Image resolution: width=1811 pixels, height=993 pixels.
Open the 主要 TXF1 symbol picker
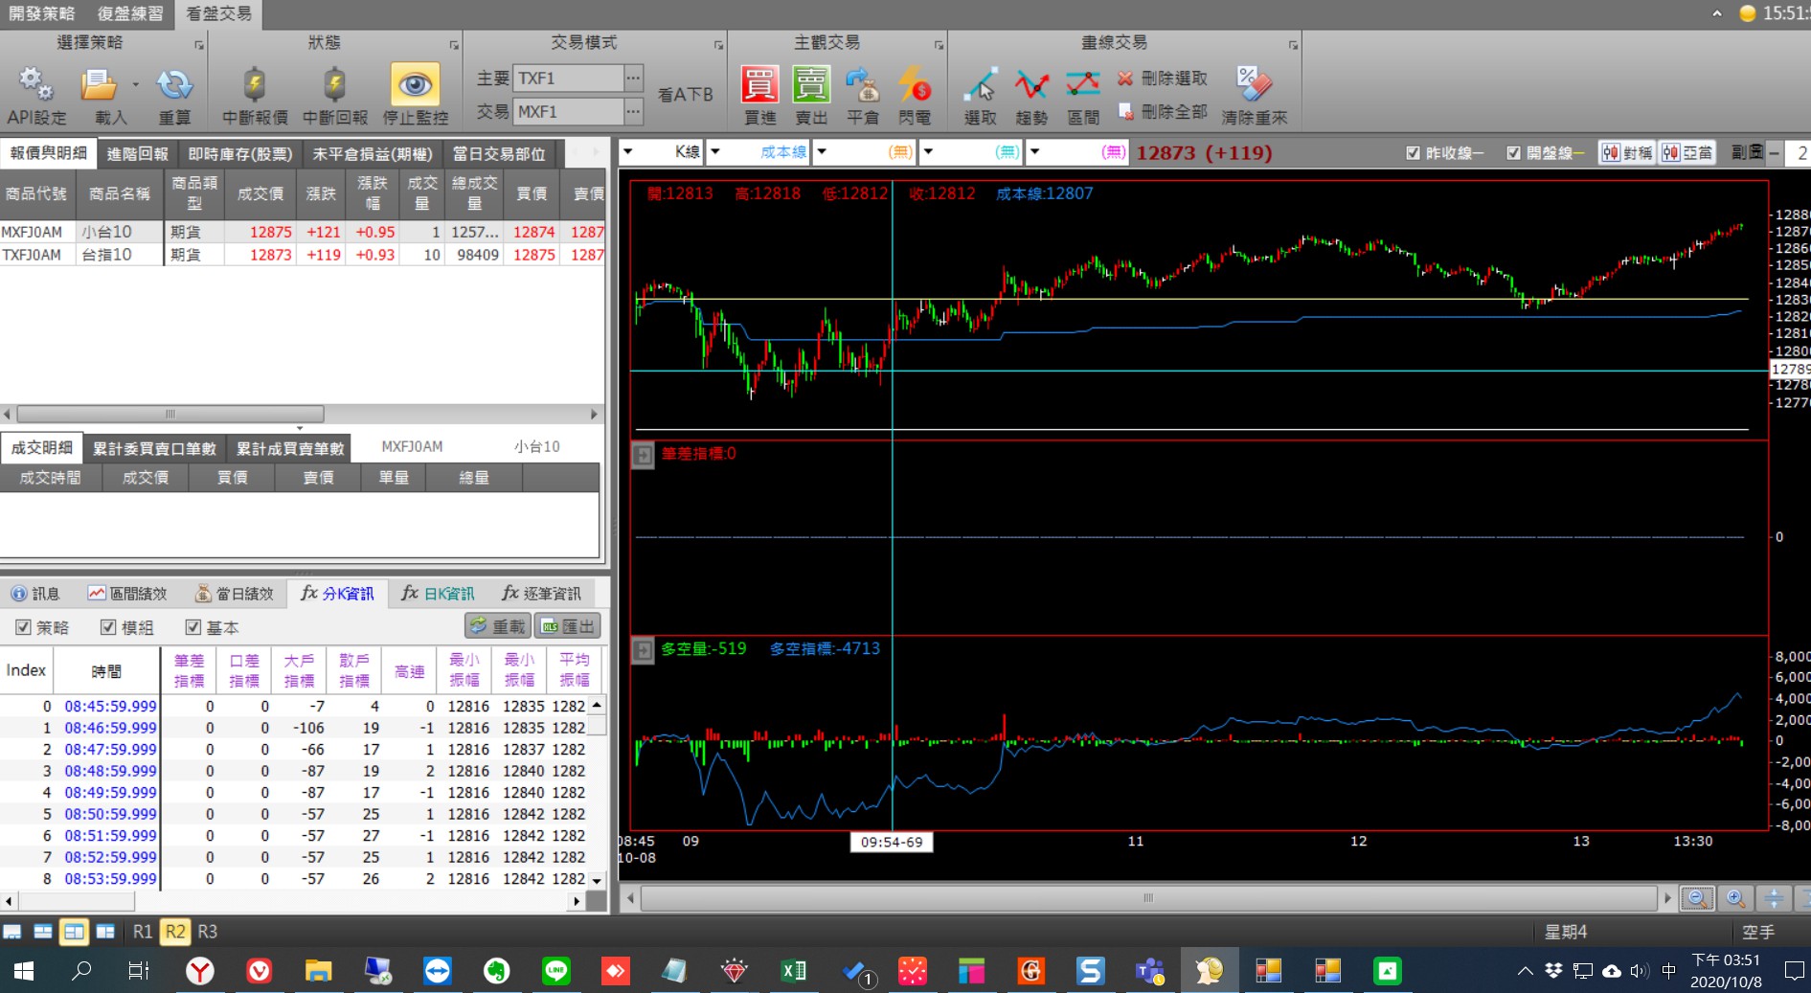point(633,79)
